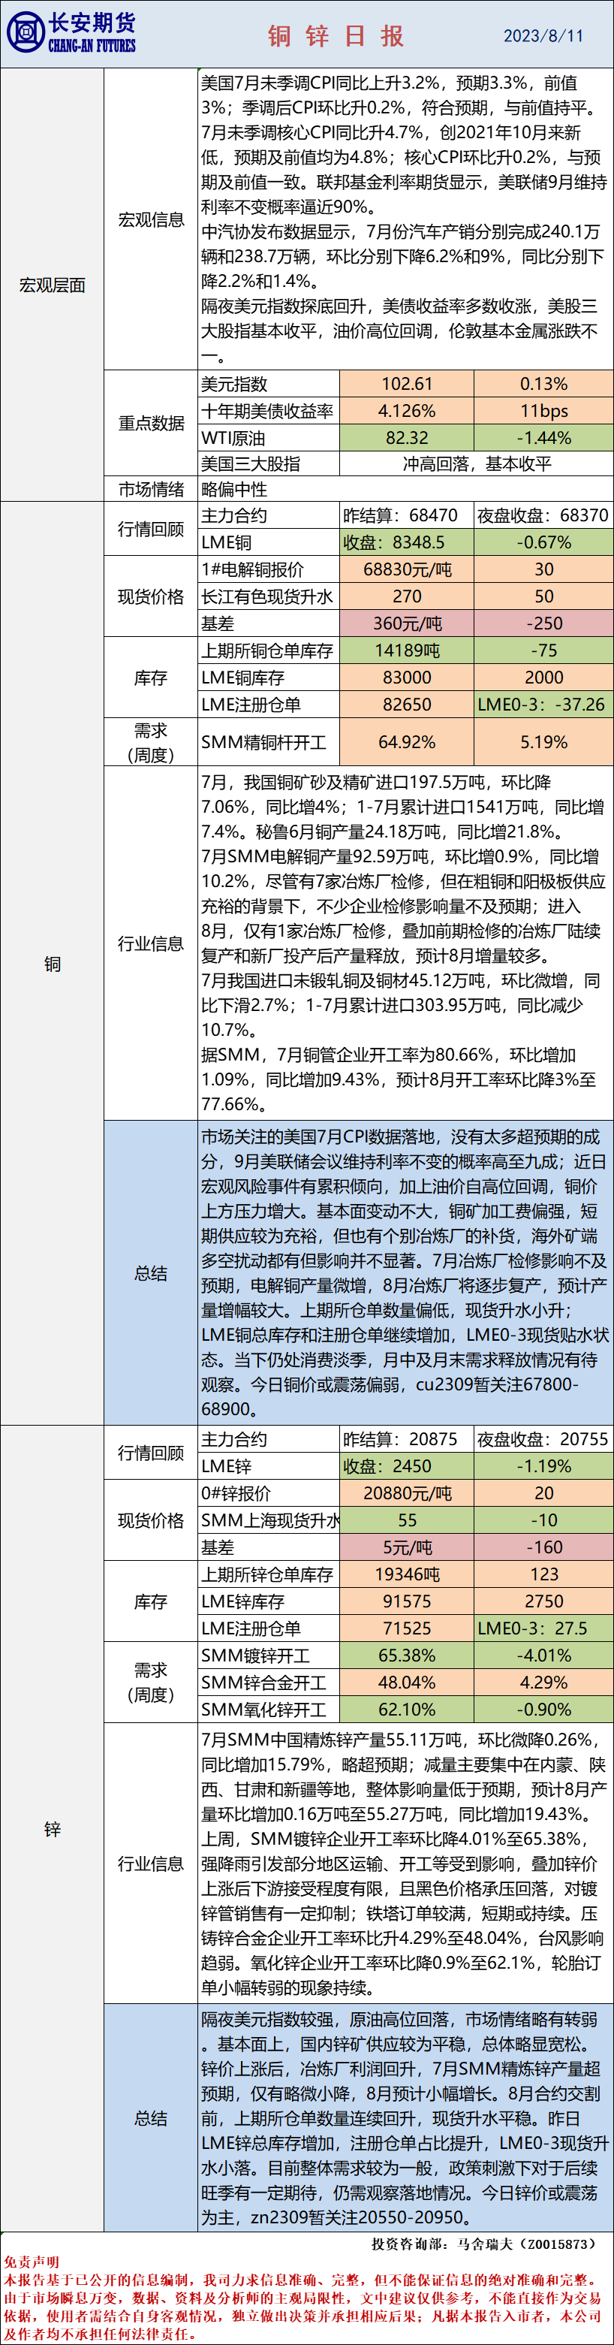
Task: Select LME锌 收盘：2450 cell
Action: click(x=407, y=1466)
